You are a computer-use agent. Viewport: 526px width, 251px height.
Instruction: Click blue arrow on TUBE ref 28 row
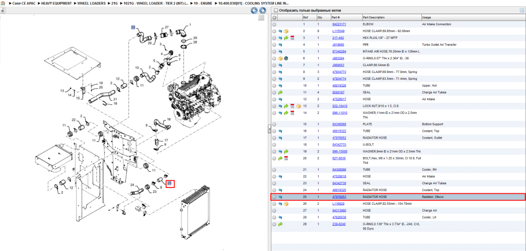[280, 217]
